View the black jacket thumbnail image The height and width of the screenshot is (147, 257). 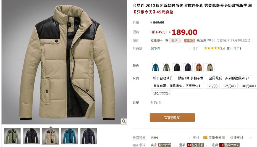(x=32, y=136)
